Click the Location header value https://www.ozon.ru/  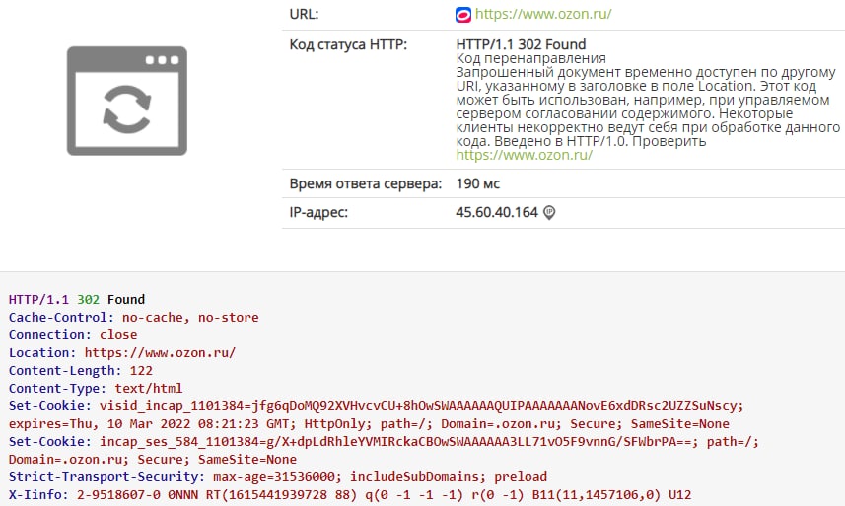click(160, 353)
